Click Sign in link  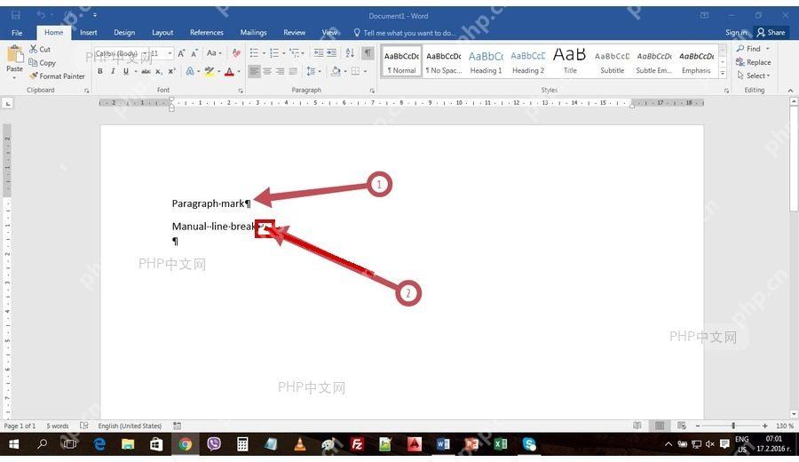(x=736, y=32)
